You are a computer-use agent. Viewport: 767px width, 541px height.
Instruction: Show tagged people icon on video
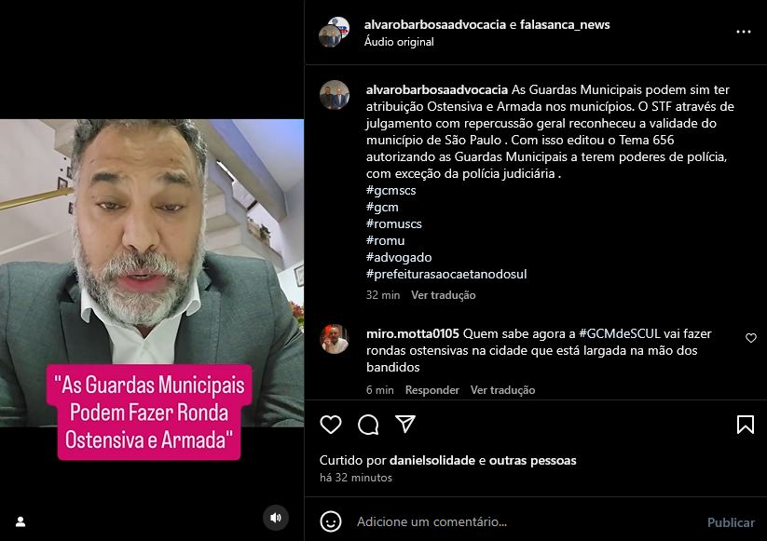click(x=21, y=521)
